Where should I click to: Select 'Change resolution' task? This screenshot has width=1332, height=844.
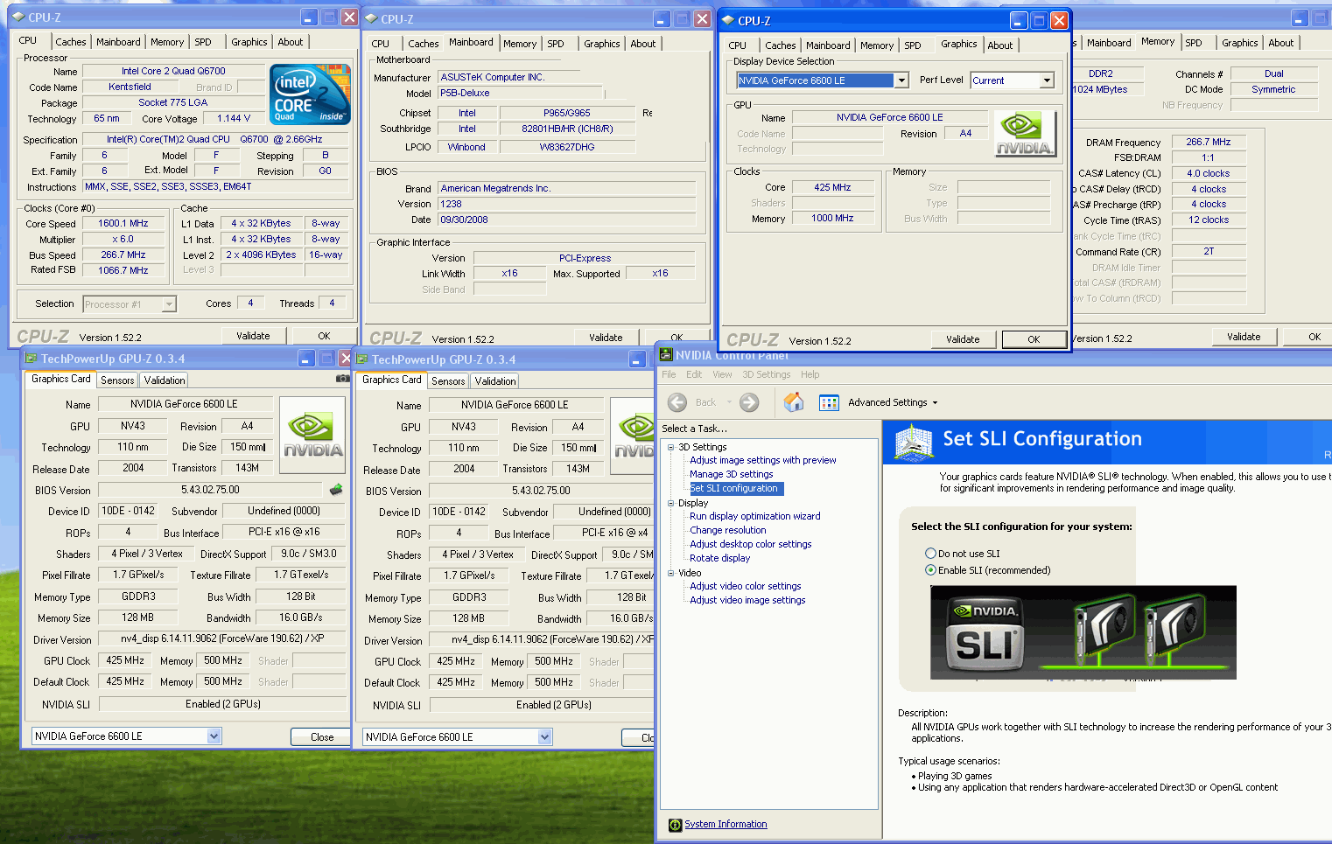pos(728,530)
